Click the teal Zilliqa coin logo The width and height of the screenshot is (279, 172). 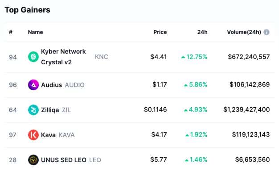tap(33, 110)
